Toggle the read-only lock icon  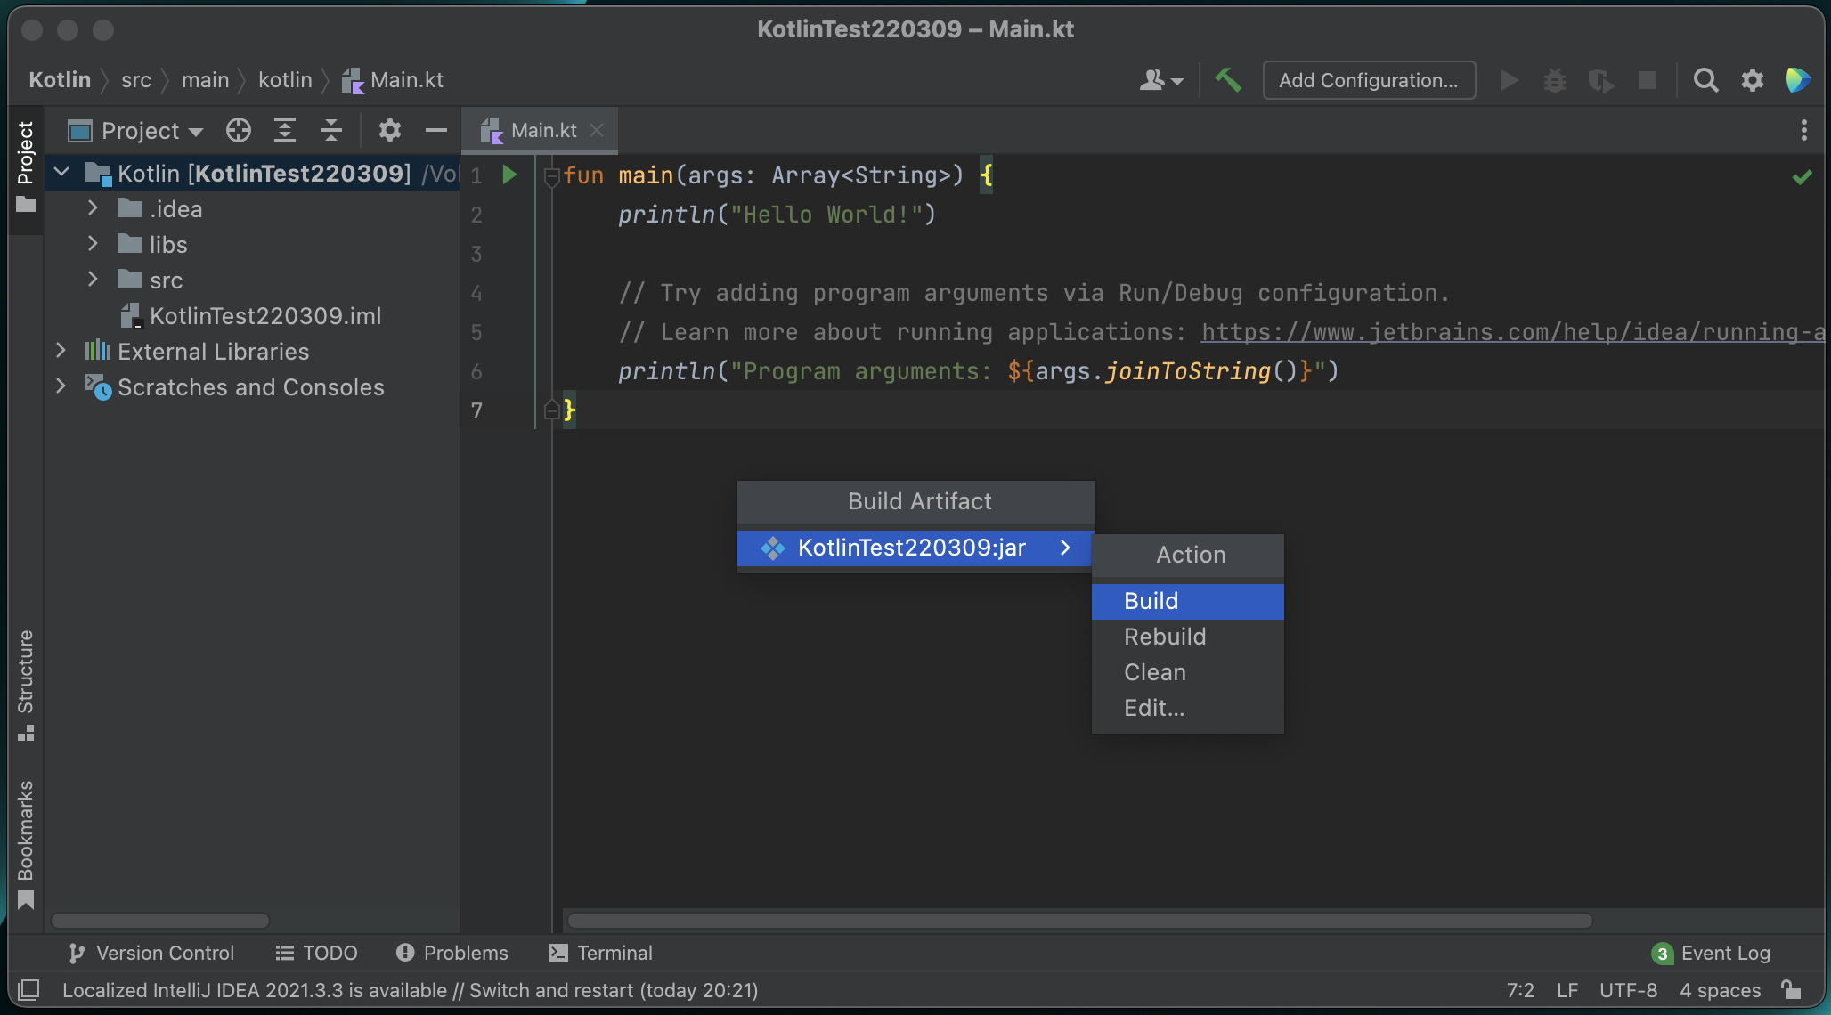[x=1791, y=989]
